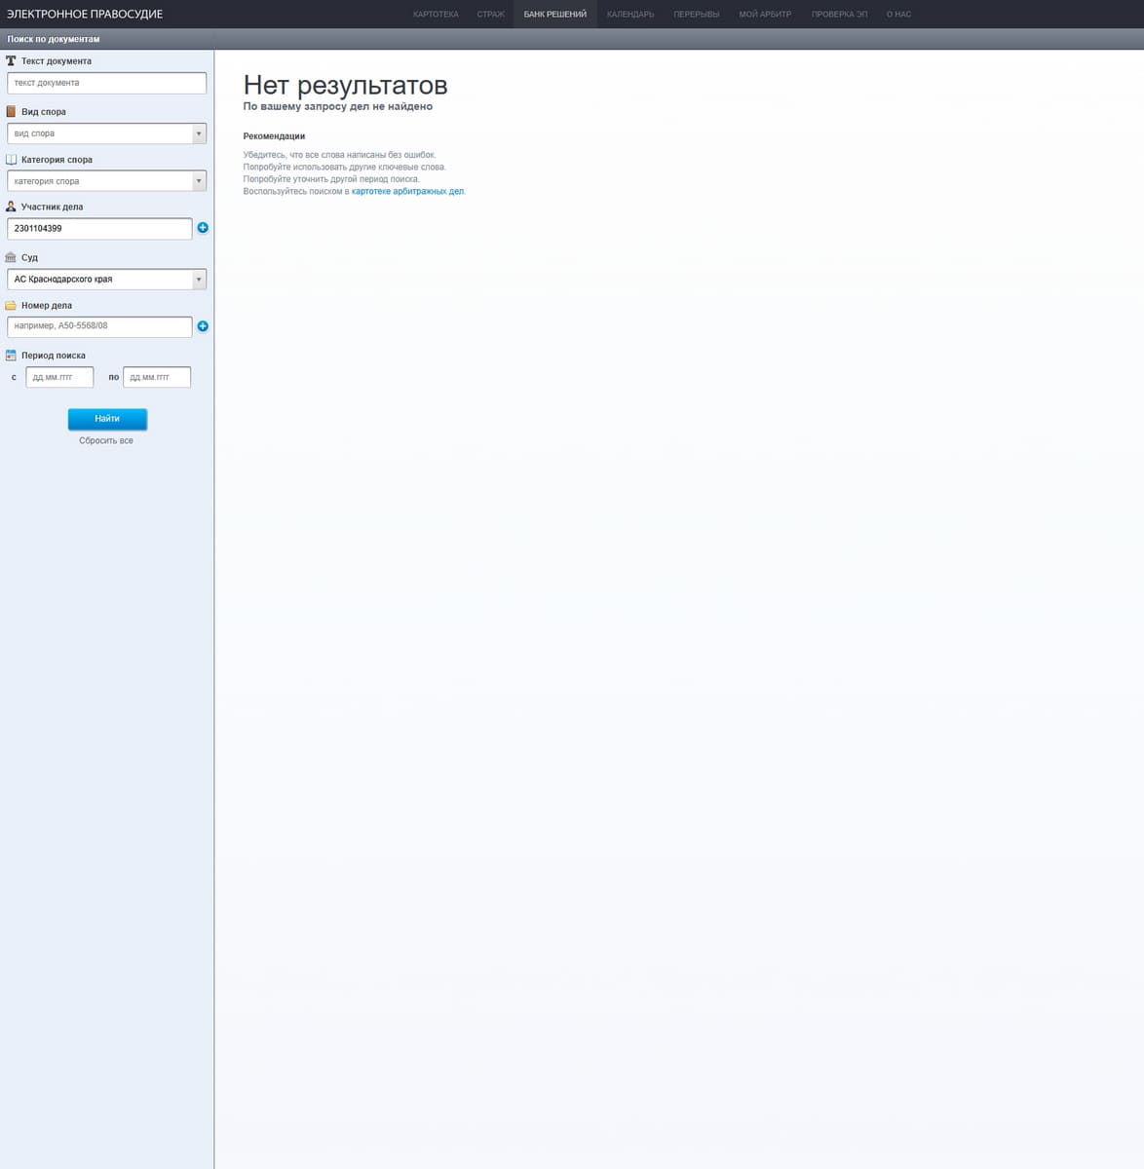Click the folder icon next to Номер дела
Image resolution: width=1144 pixels, height=1169 pixels.
click(11, 306)
